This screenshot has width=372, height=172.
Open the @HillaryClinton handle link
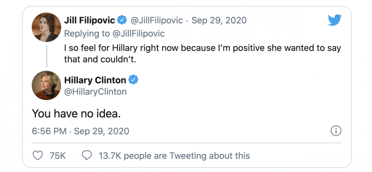95,91
